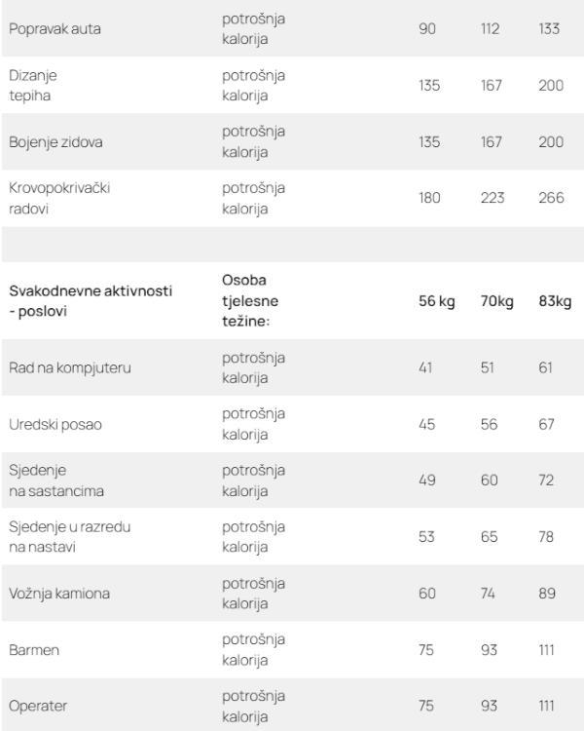Select the "Krovopokrivački radovi" row label

(x=58, y=199)
